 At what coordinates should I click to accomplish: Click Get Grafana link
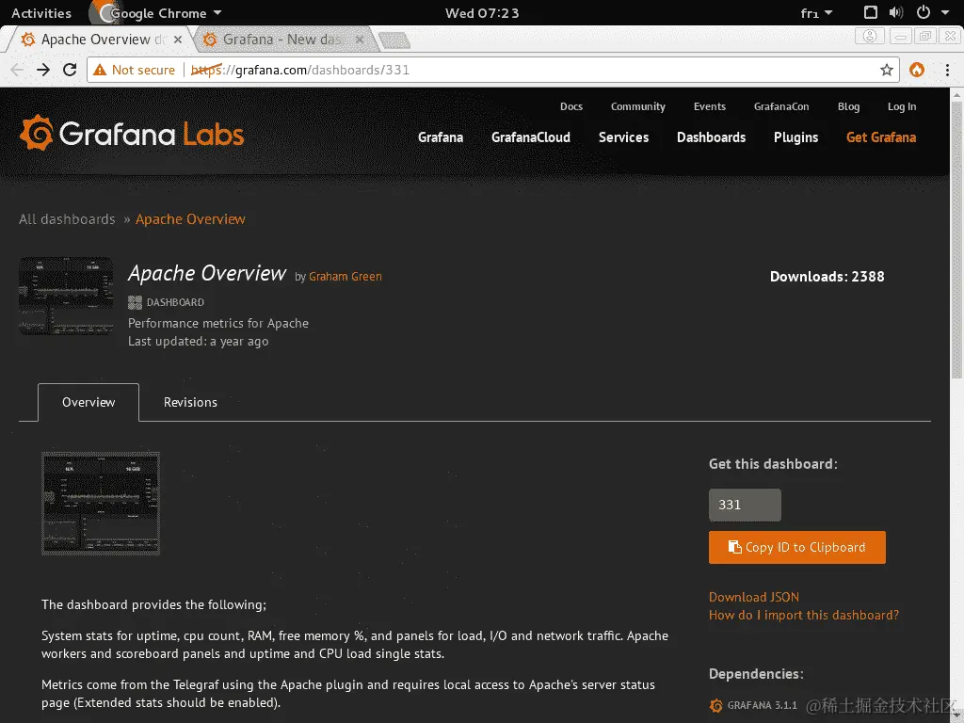[x=880, y=137]
